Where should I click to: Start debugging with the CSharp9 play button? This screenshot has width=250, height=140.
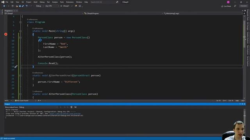65,6
